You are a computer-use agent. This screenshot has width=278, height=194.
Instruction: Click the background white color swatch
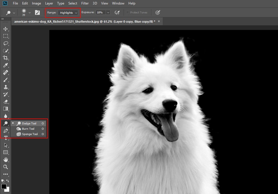coord(8,190)
